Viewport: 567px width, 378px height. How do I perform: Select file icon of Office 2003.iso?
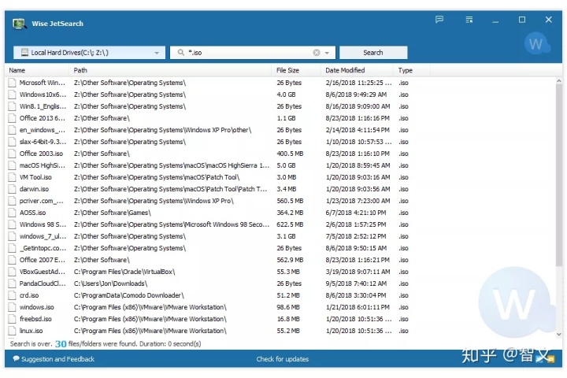[x=13, y=154]
